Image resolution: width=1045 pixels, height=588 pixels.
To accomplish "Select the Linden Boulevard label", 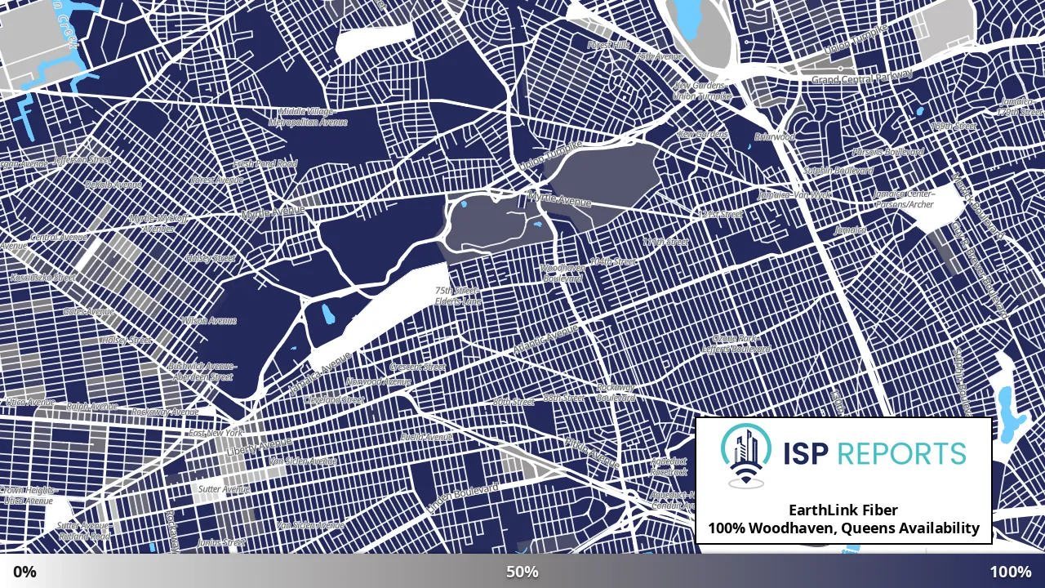I will pyautogui.click(x=462, y=498).
